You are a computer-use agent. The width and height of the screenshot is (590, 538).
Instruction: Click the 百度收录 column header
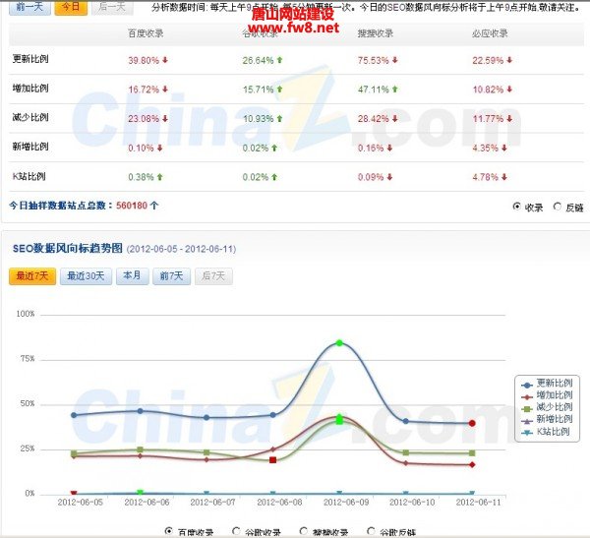(146, 33)
